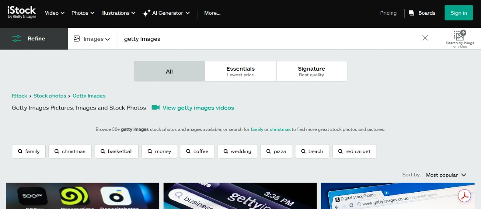This screenshot has width=481, height=209.
Task: Select the All collection tab
Action: [170, 71]
